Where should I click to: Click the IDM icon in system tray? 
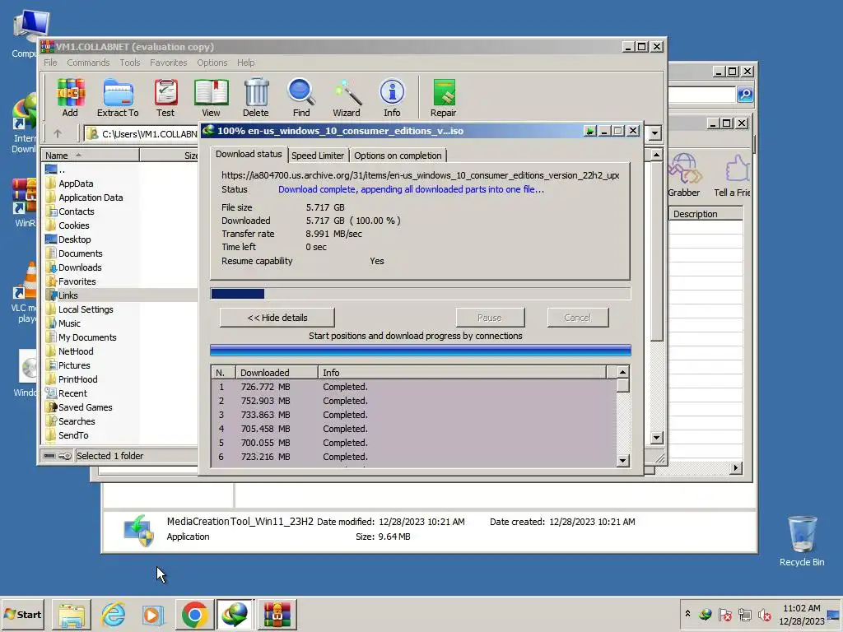pos(706,614)
